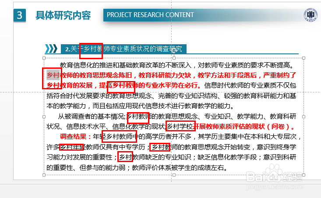The image size is (321, 198).
Task: Click the rotation handle above the text box
Action: pos(174,50)
